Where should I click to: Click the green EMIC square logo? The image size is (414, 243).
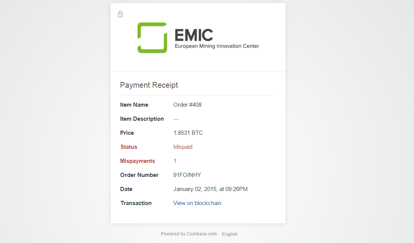tap(152, 38)
